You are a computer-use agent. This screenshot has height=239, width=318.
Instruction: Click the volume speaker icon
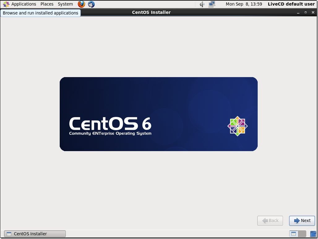[202, 4]
